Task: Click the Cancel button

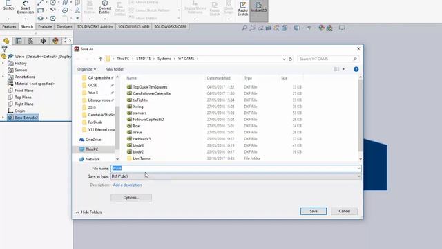Action: tap(344, 211)
